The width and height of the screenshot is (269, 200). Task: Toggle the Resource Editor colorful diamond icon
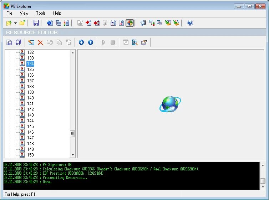(130, 23)
